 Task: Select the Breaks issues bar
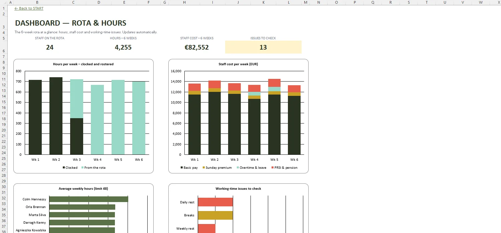point(215,215)
